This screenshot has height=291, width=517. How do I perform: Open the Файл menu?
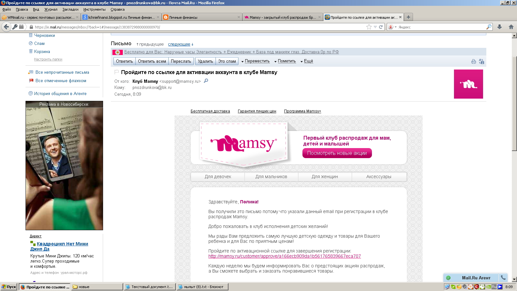click(6, 9)
